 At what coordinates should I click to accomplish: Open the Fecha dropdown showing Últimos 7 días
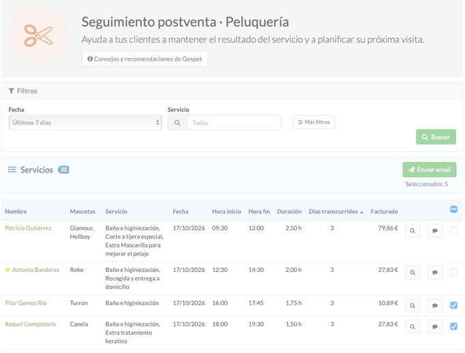pos(85,123)
